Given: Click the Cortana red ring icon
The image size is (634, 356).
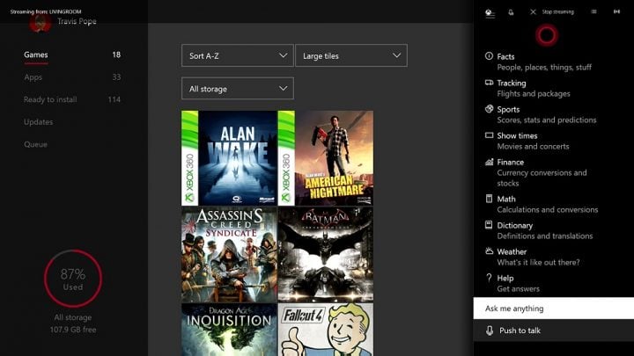Looking at the screenshot, I should pyautogui.click(x=547, y=35).
